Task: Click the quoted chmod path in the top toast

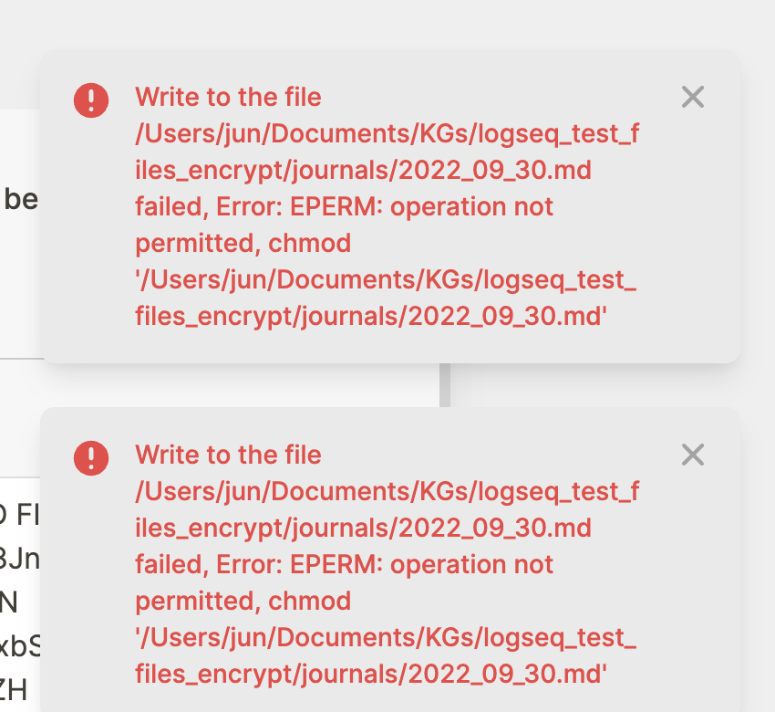Action: pos(383,297)
